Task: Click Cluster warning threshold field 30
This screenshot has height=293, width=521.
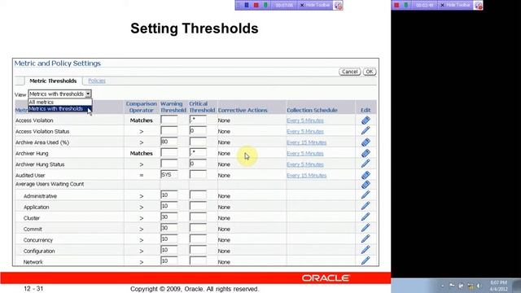Action: (x=169, y=217)
